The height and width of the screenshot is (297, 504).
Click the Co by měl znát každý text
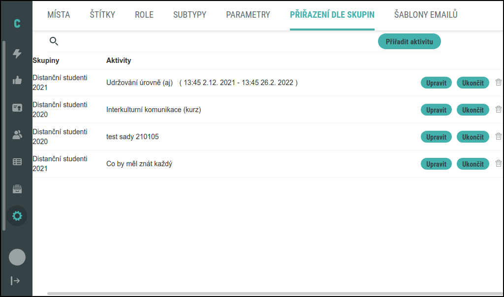139,164
